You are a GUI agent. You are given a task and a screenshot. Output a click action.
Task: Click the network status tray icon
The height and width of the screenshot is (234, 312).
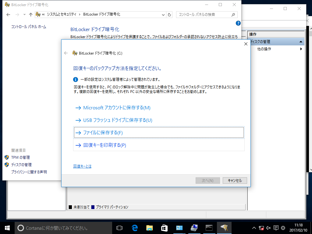(261, 228)
